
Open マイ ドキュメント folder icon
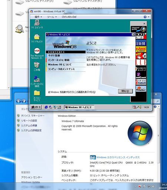click(37, 38)
